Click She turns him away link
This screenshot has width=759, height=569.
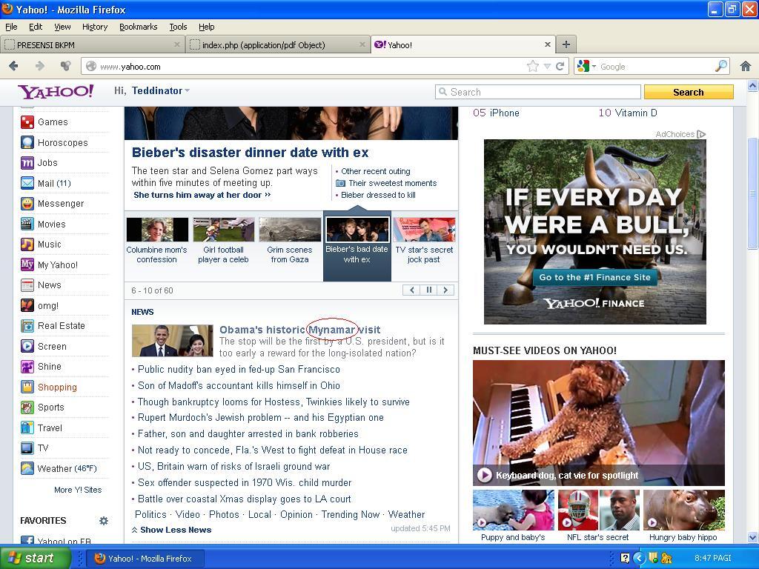(202, 195)
